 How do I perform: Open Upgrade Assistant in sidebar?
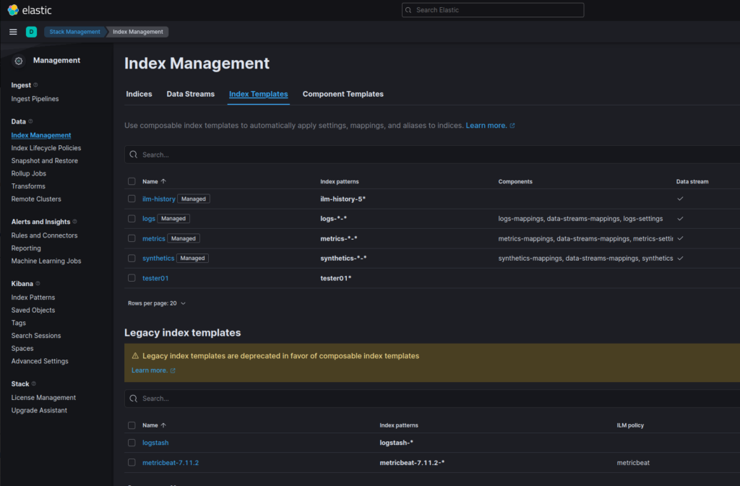click(x=39, y=410)
